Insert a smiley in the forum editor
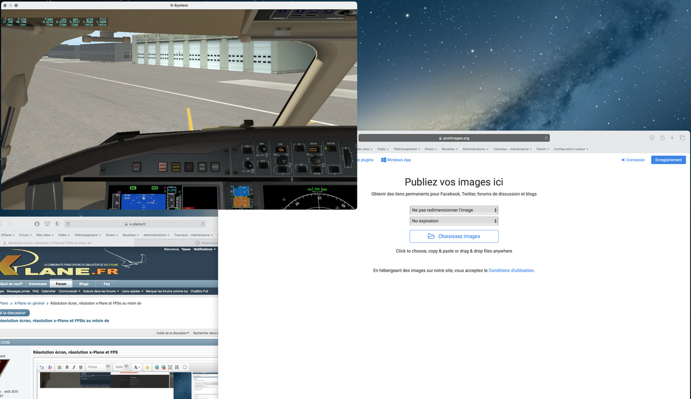This screenshot has width=691, height=399. (147, 367)
